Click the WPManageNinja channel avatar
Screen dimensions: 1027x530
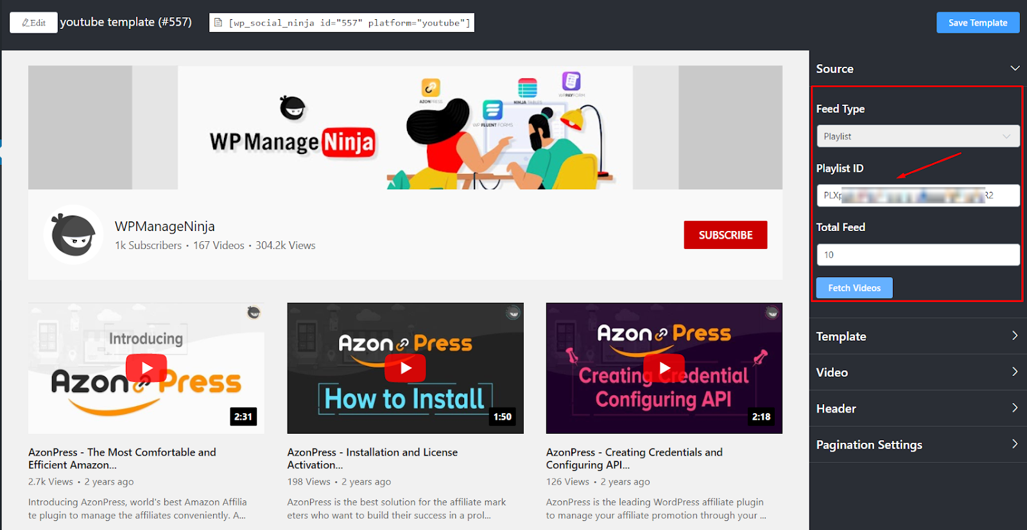tap(73, 235)
